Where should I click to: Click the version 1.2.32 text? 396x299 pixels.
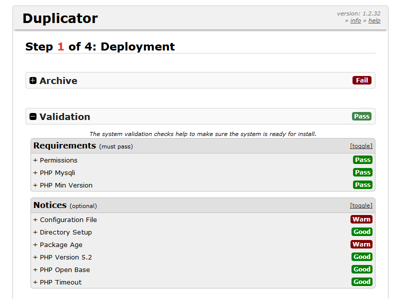coord(358,13)
